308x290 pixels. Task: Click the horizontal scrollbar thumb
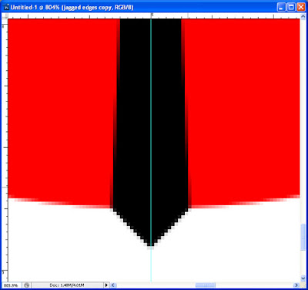point(206,285)
